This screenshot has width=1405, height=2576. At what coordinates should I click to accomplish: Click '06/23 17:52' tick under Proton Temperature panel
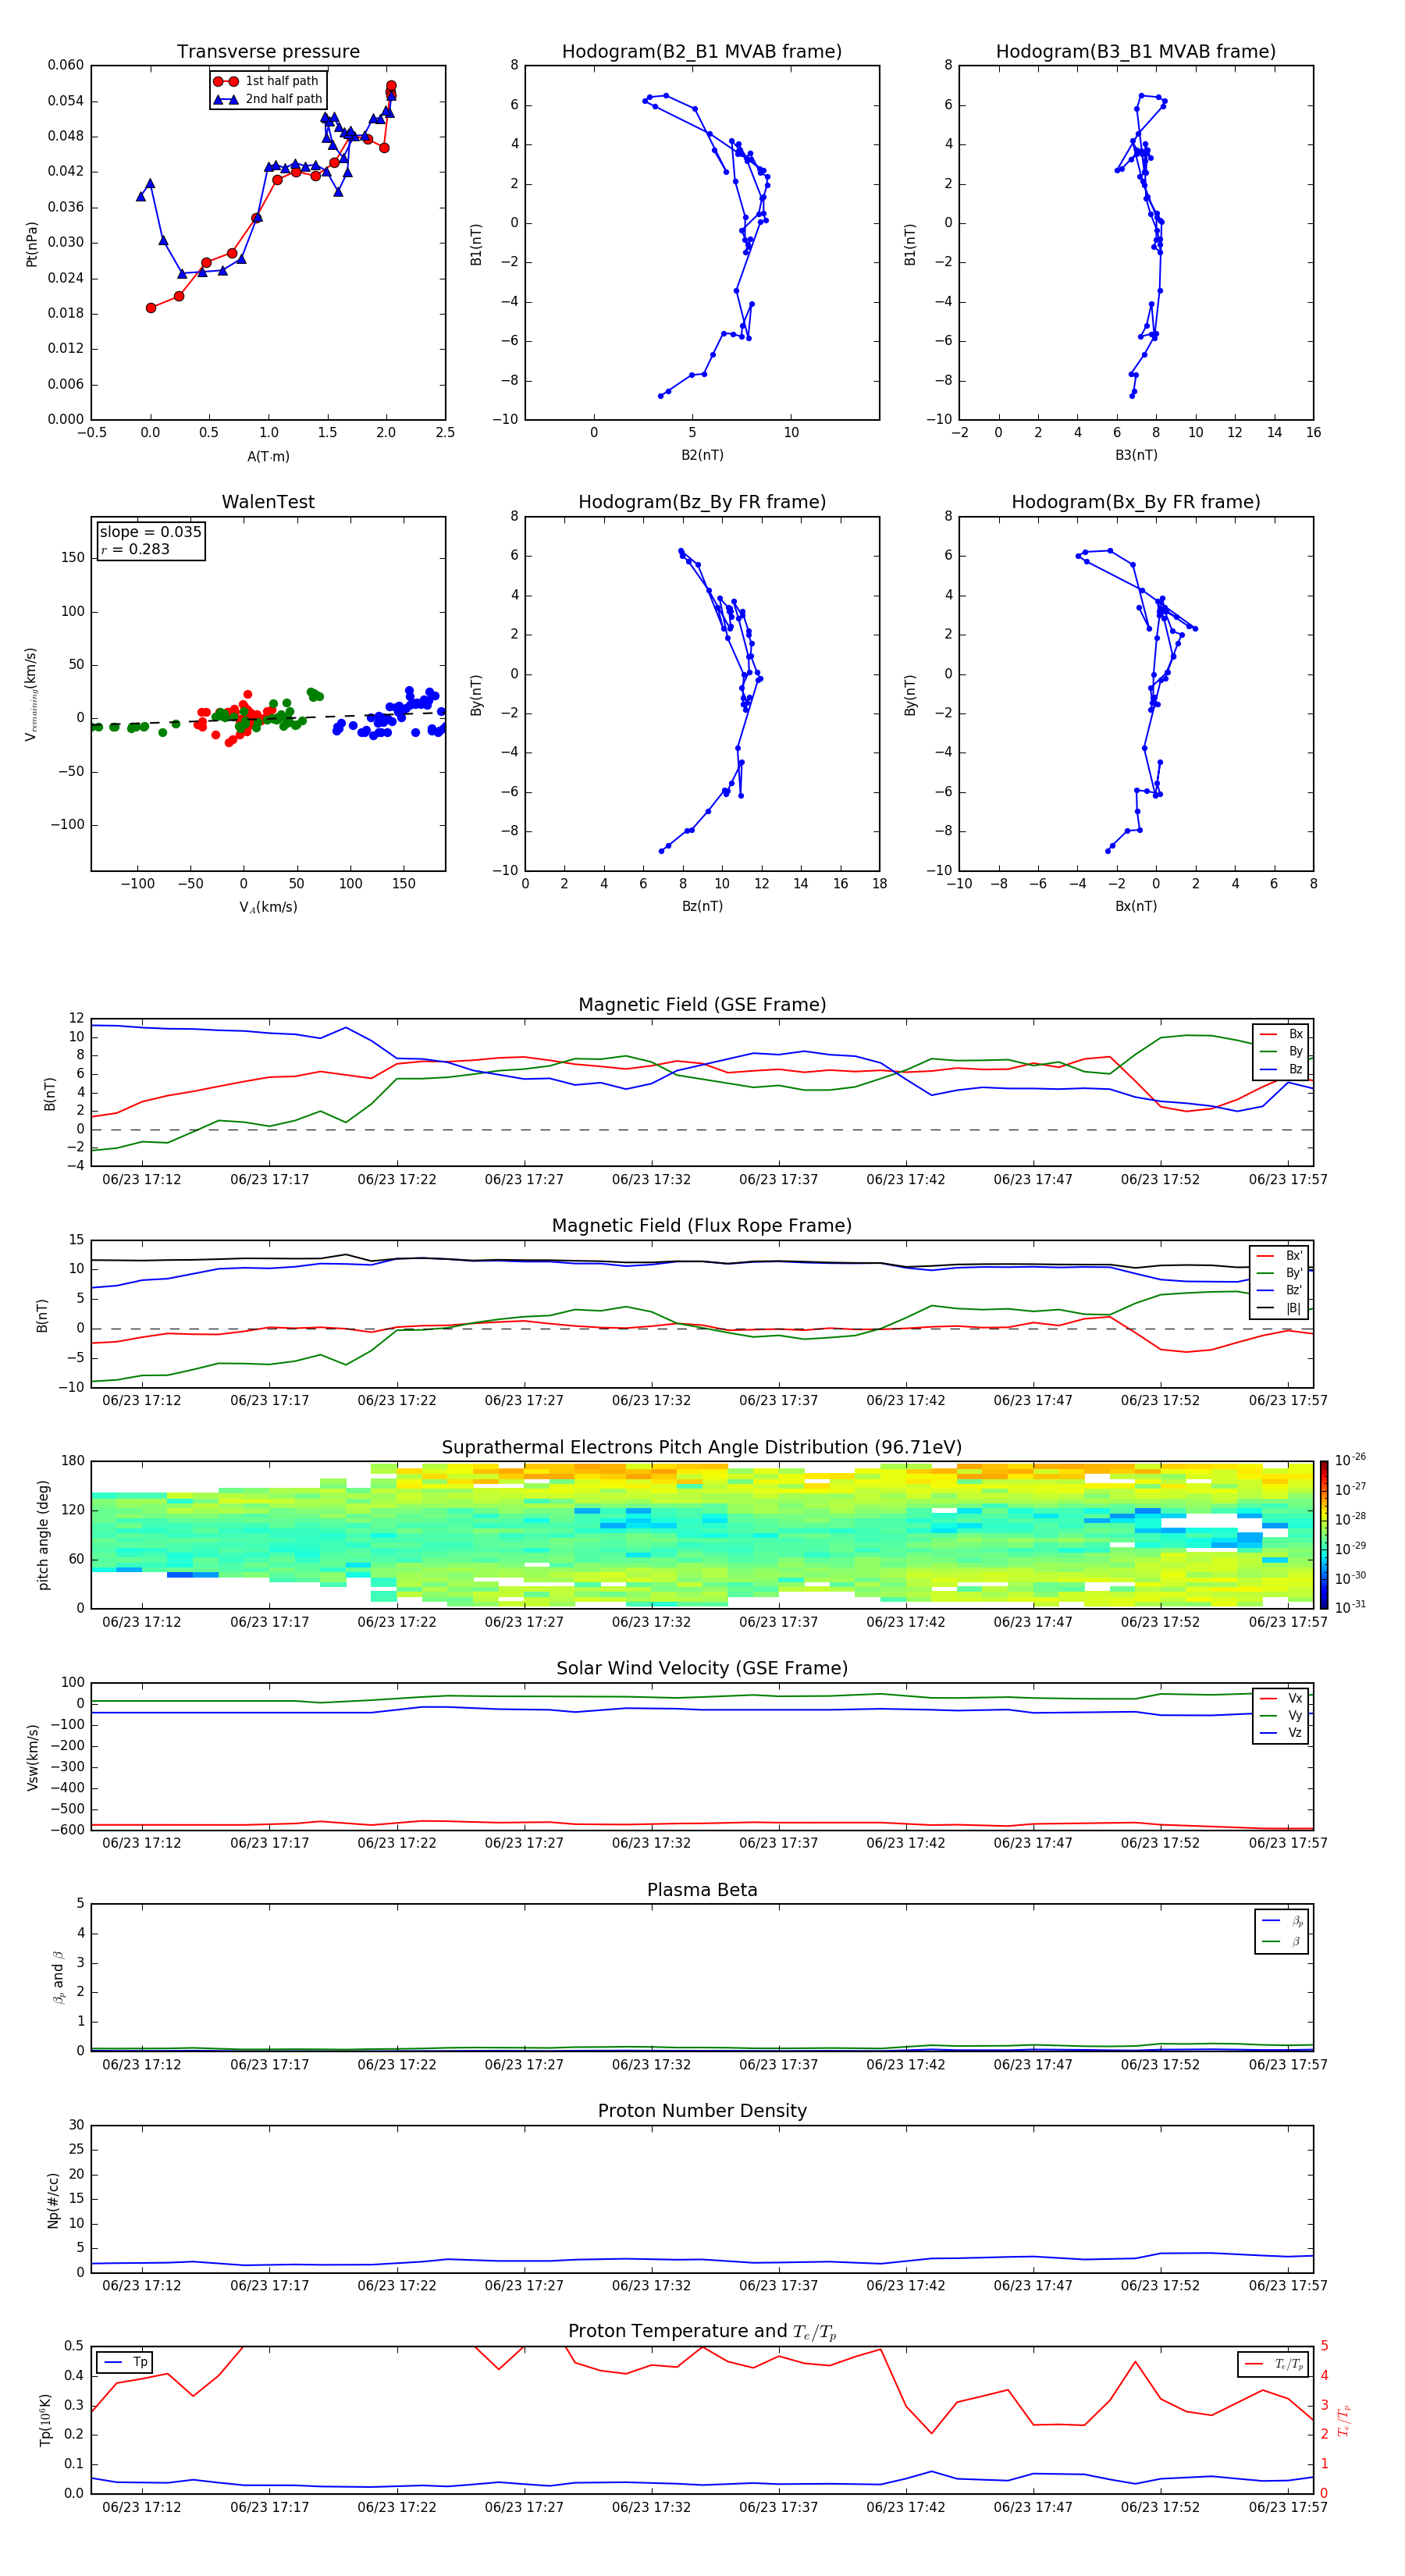click(1160, 2507)
